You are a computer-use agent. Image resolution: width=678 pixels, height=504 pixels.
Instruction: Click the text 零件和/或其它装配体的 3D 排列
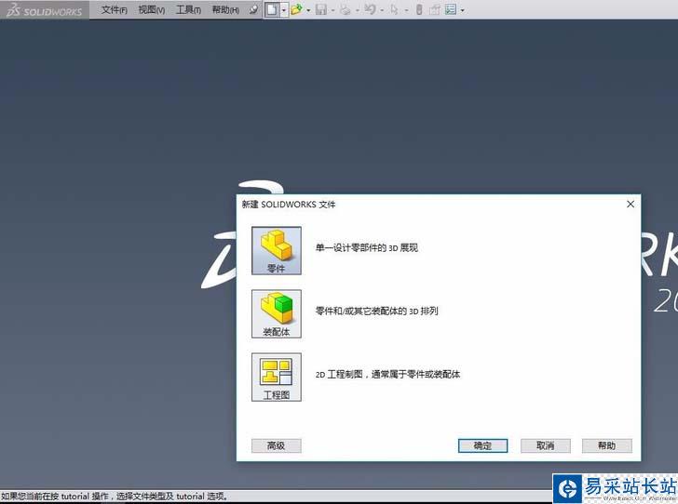point(376,311)
